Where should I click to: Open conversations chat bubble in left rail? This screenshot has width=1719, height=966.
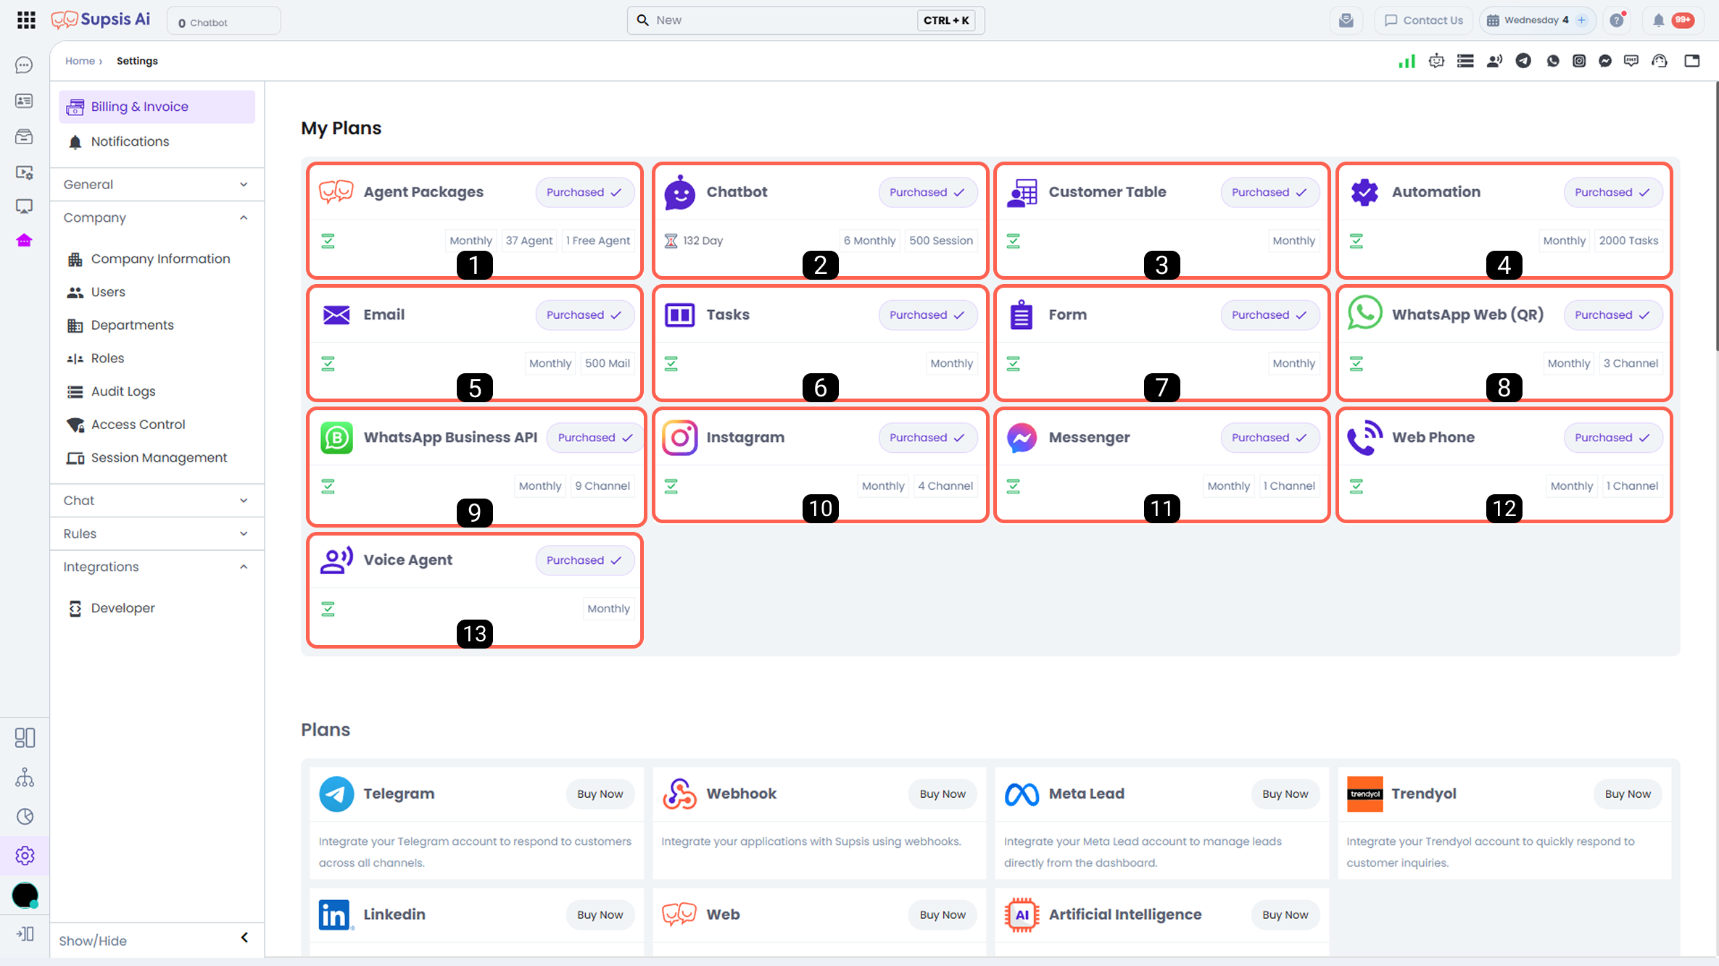pos(24,65)
